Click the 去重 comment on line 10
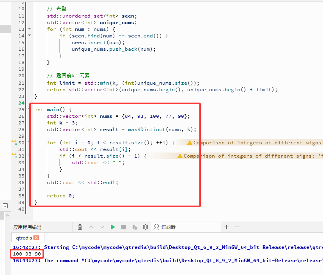323x275 pixels. pos(57,9)
